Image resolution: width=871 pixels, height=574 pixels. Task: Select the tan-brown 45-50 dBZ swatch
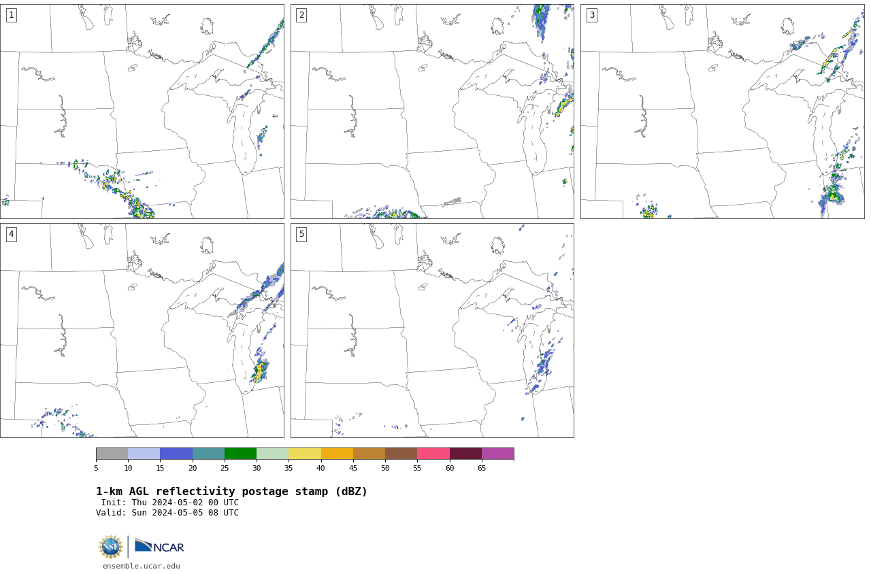pos(369,454)
